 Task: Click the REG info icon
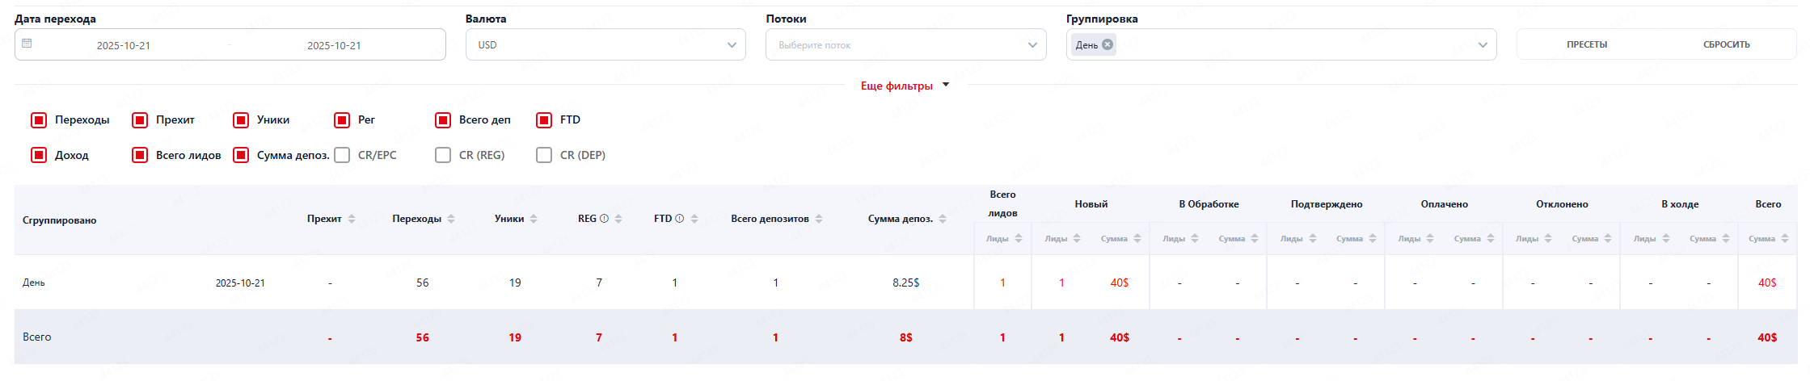coord(604,219)
